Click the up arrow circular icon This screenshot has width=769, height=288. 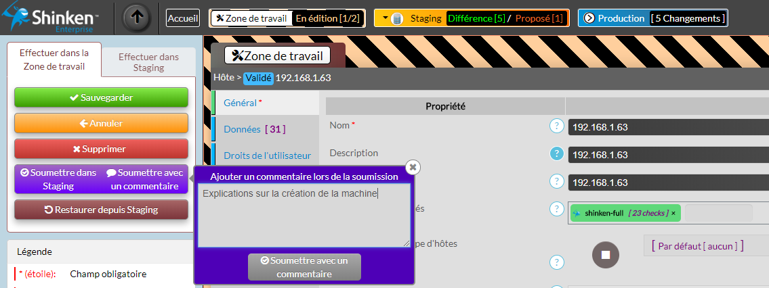click(x=136, y=18)
